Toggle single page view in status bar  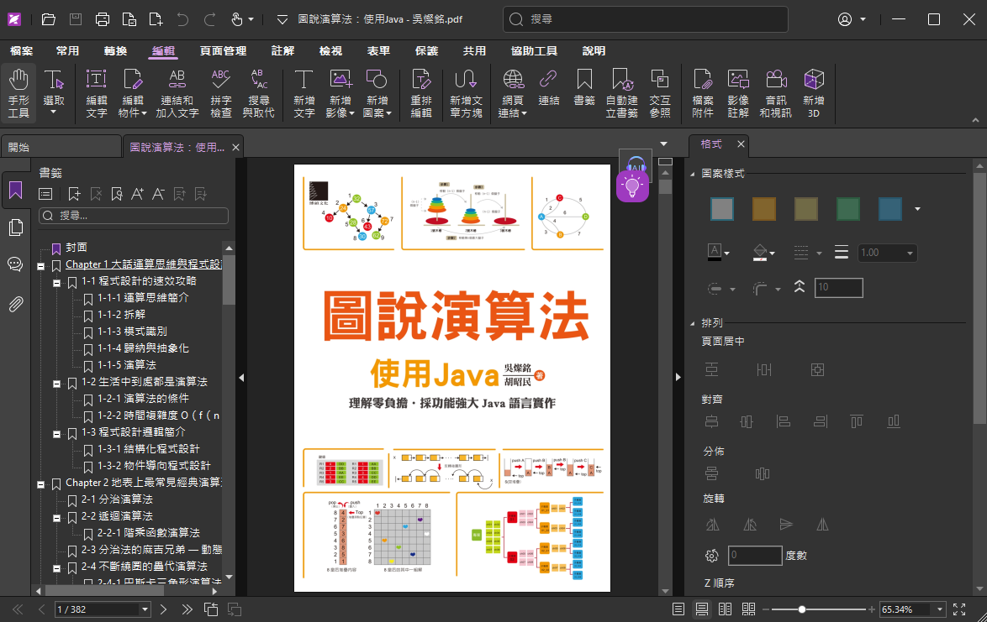click(x=678, y=609)
